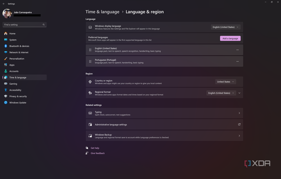Click the Windows Update sync icon
Screen dimensions: 281x179
point(6,102)
